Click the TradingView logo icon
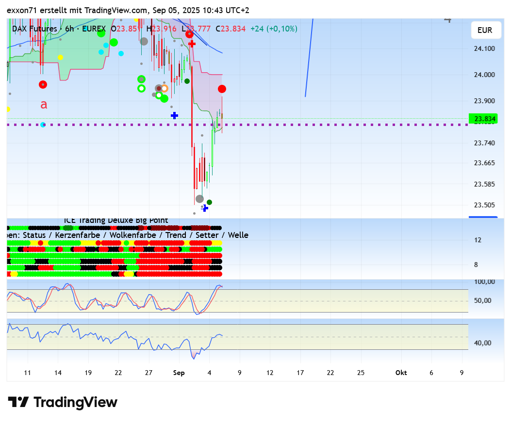Screen dimensions: 511x423 18,402
